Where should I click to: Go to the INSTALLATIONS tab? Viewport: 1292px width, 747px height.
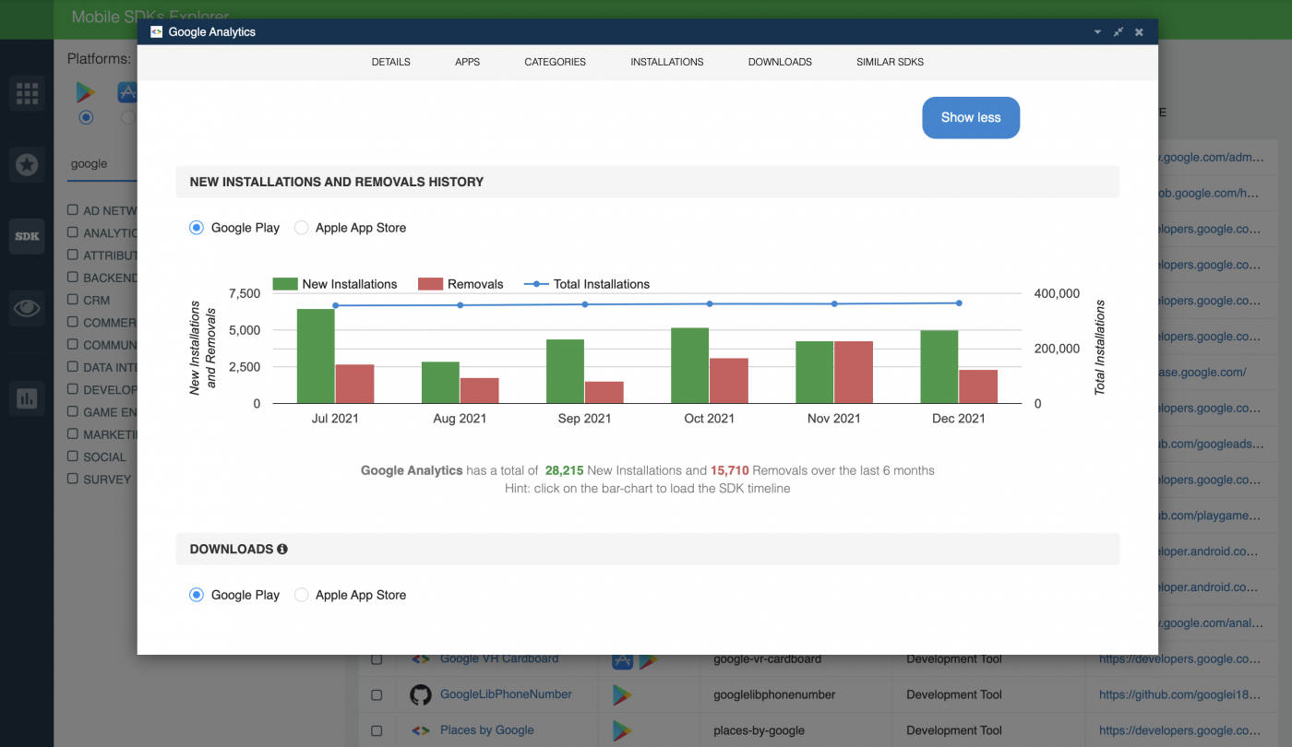click(667, 62)
